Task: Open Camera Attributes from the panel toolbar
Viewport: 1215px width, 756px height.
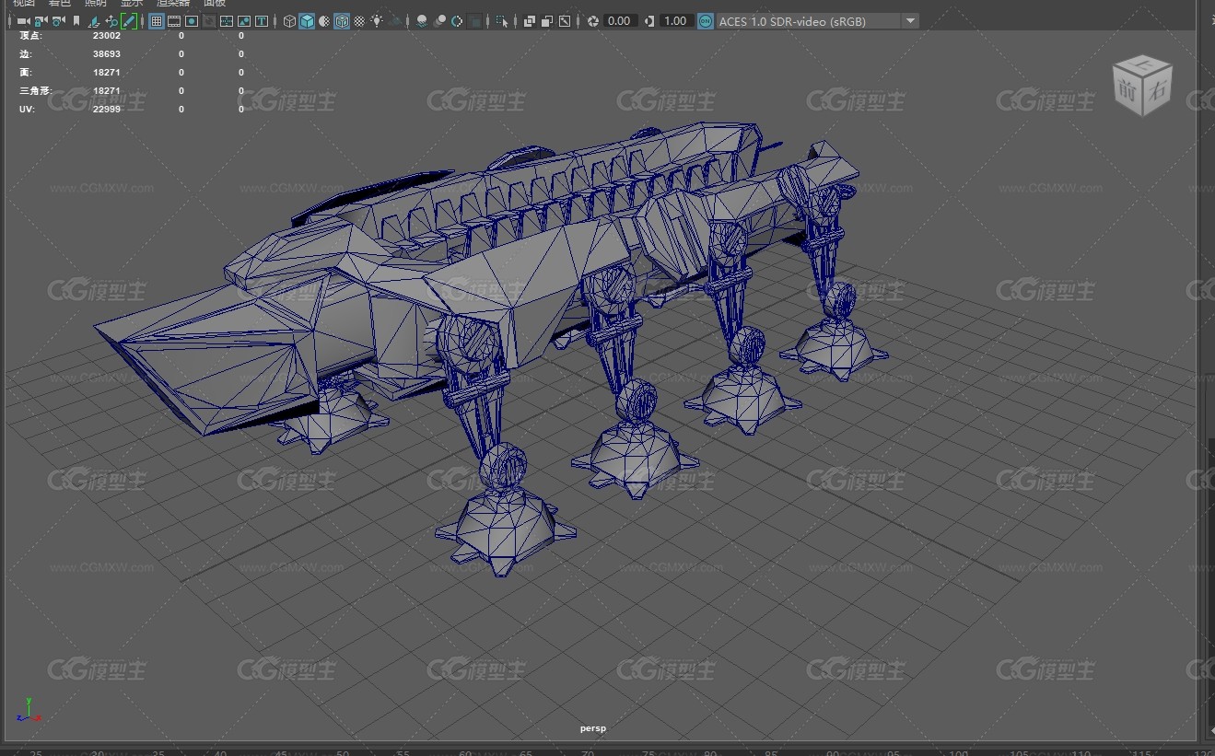Action: point(58,20)
